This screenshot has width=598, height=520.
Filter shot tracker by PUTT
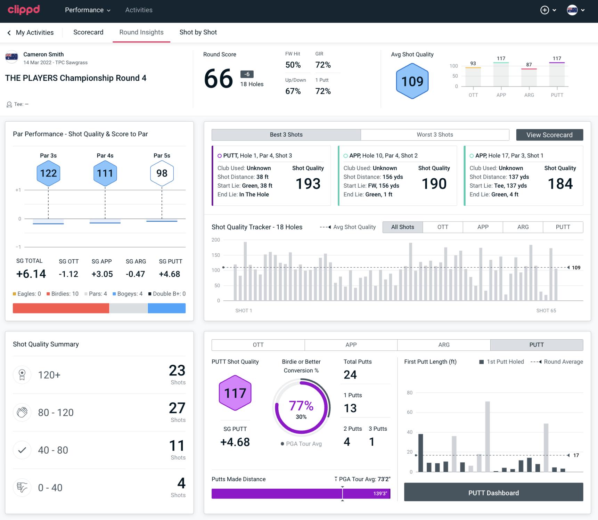[563, 227]
